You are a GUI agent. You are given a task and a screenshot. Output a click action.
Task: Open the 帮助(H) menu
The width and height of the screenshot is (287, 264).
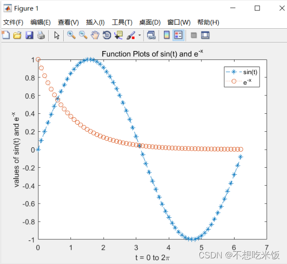tap(208, 22)
